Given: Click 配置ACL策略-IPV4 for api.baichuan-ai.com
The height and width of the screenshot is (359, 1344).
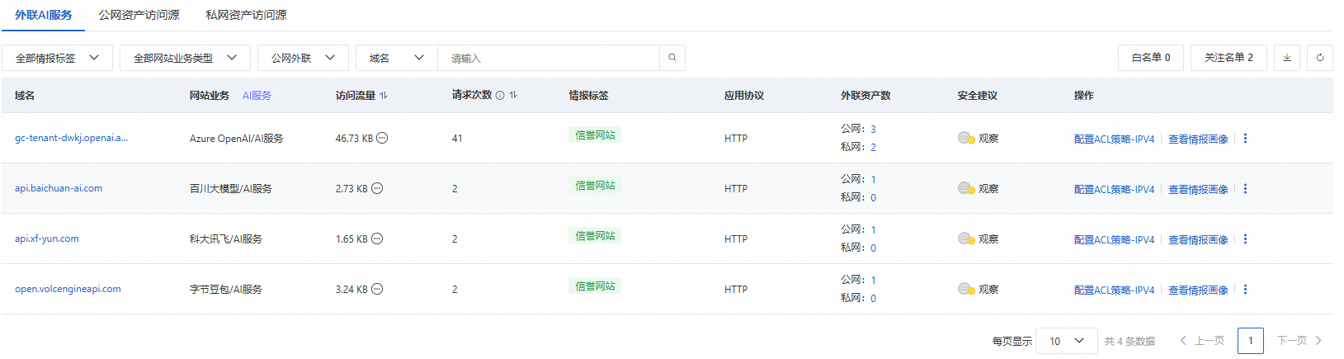Looking at the screenshot, I should [1114, 190].
